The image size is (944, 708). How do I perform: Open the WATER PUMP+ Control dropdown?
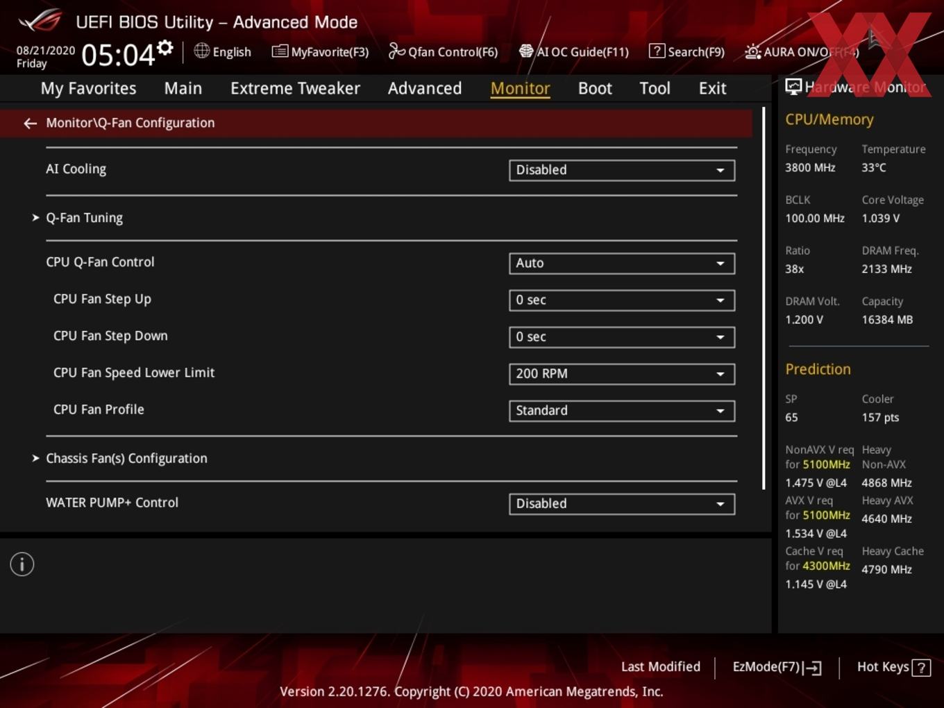622,503
